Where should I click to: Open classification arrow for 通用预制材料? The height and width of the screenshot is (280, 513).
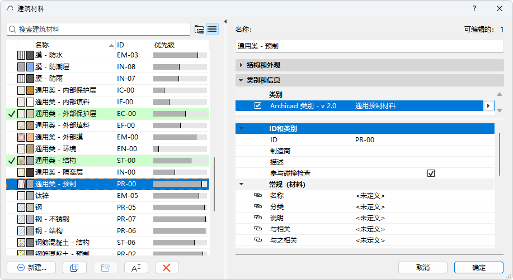point(488,106)
